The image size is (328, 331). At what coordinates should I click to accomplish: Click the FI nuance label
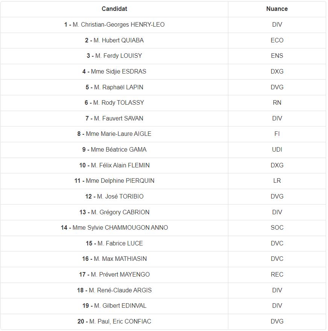[277, 134]
